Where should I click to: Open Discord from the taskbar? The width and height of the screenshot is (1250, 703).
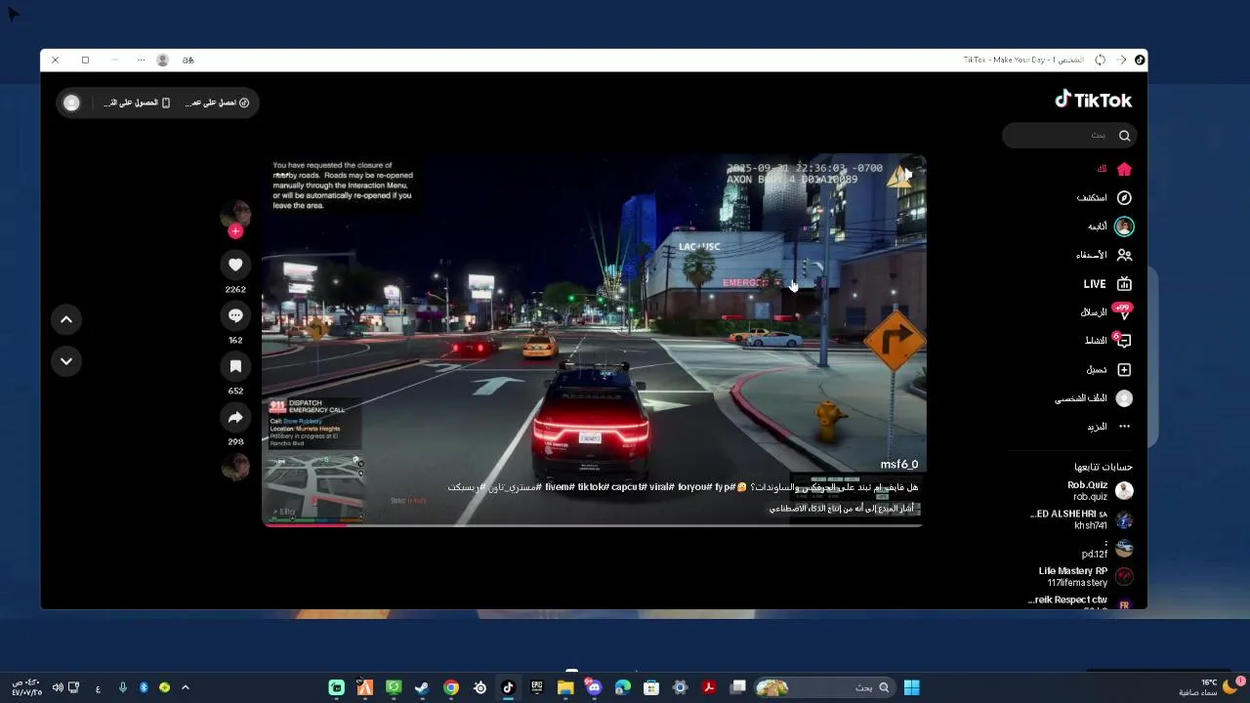[594, 687]
